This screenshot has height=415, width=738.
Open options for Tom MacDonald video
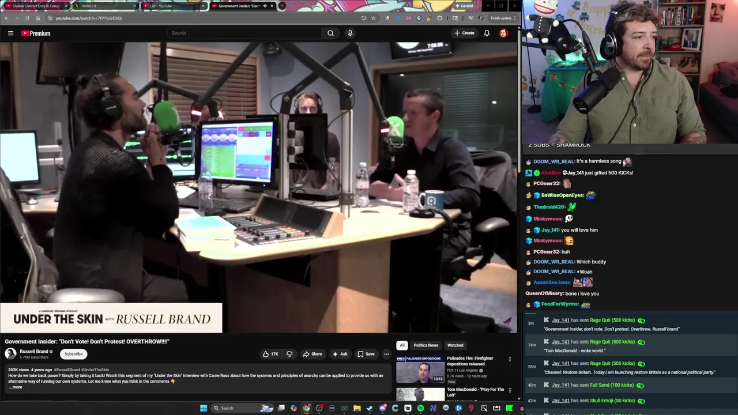tap(510, 390)
